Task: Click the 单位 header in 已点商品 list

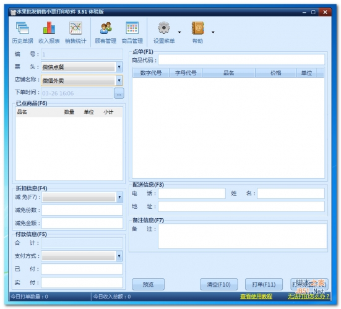Action: coord(88,112)
